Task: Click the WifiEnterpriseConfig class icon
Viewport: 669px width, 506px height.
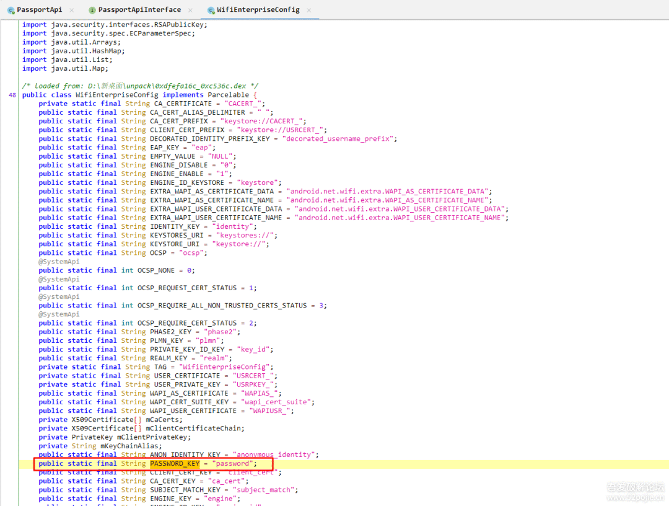Action: click(211, 11)
